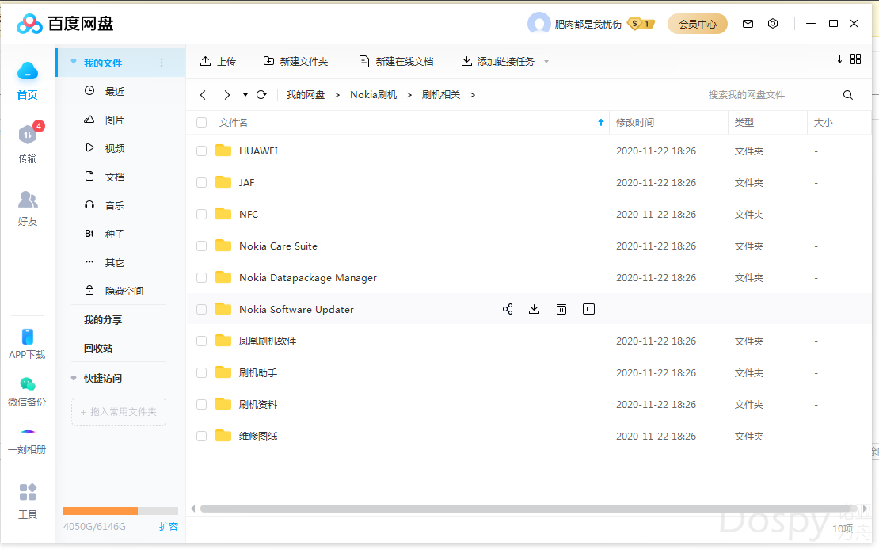Open the 好友 friends icon
Image resolution: width=879 pixels, height=549 pixels.
(28, 199)
